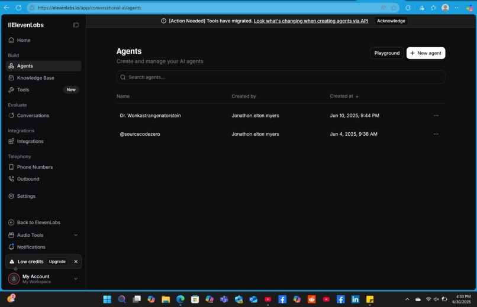Click the Notifications bell icon
Screen dimensions: 477x307
coord(11,247)
